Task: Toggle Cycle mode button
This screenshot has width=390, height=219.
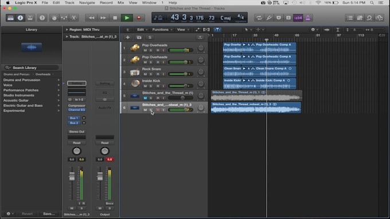Action: click(x=259, y=18)
